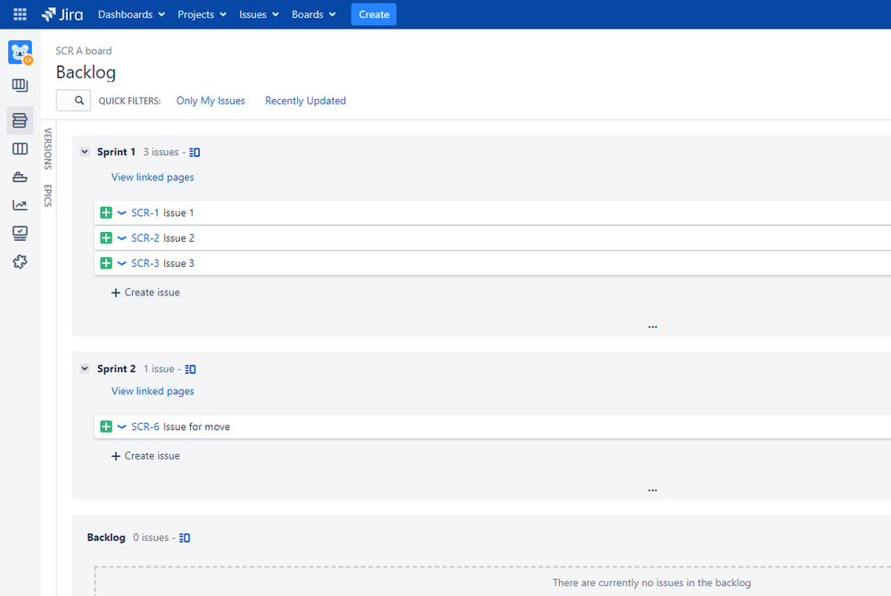Open the SCR-1 issue link
The height and width of the screenshot is (596, 891).
(x=144, y=212)
